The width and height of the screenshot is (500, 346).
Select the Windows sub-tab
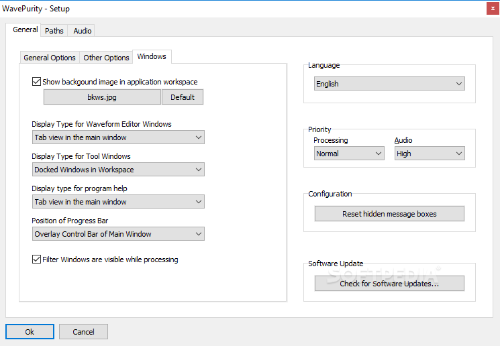pos(152,56)
